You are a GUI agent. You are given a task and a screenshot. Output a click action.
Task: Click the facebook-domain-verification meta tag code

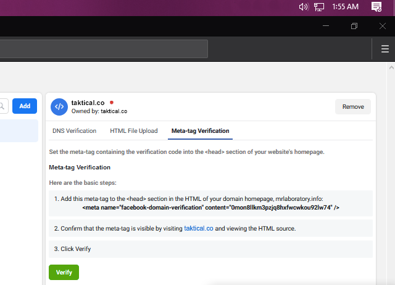210,208
